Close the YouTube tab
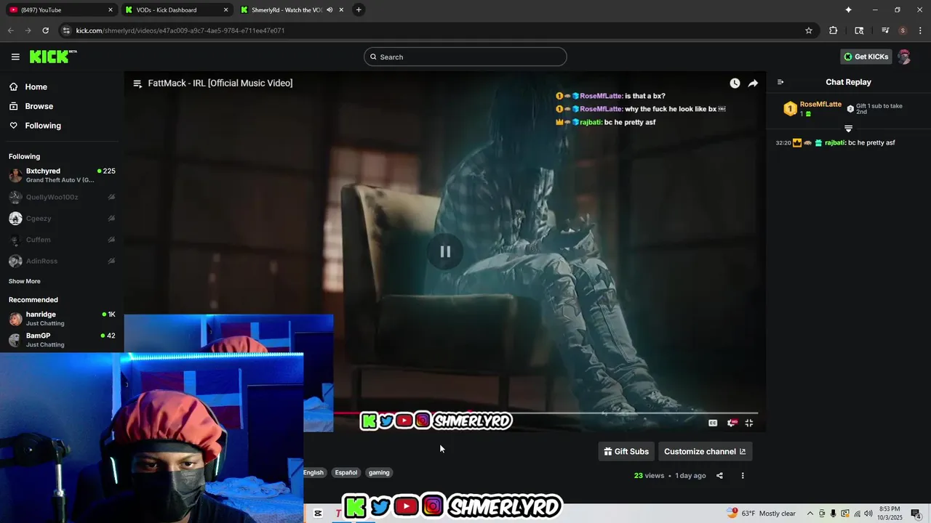The image size is (931, 523). pos(111,10)
